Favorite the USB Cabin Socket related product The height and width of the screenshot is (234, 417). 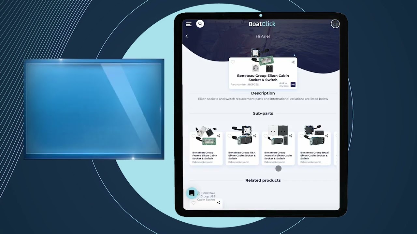(x=194, y=203)
